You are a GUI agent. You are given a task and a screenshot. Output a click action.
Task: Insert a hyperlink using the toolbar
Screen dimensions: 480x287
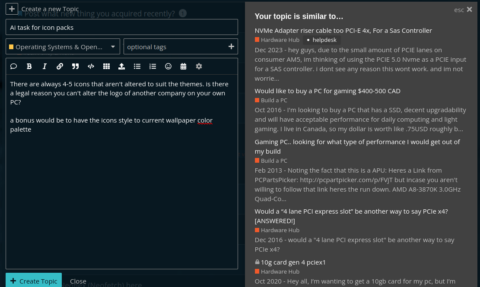(60, 66)
